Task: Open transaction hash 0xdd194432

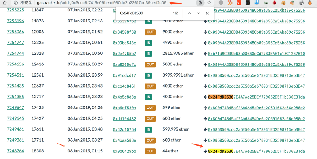Action: tap(124, 119)
